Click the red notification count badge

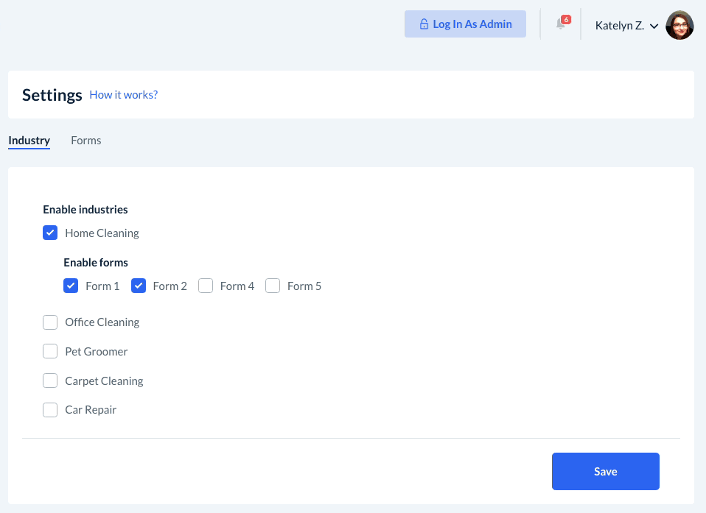[x=566, y=20]
